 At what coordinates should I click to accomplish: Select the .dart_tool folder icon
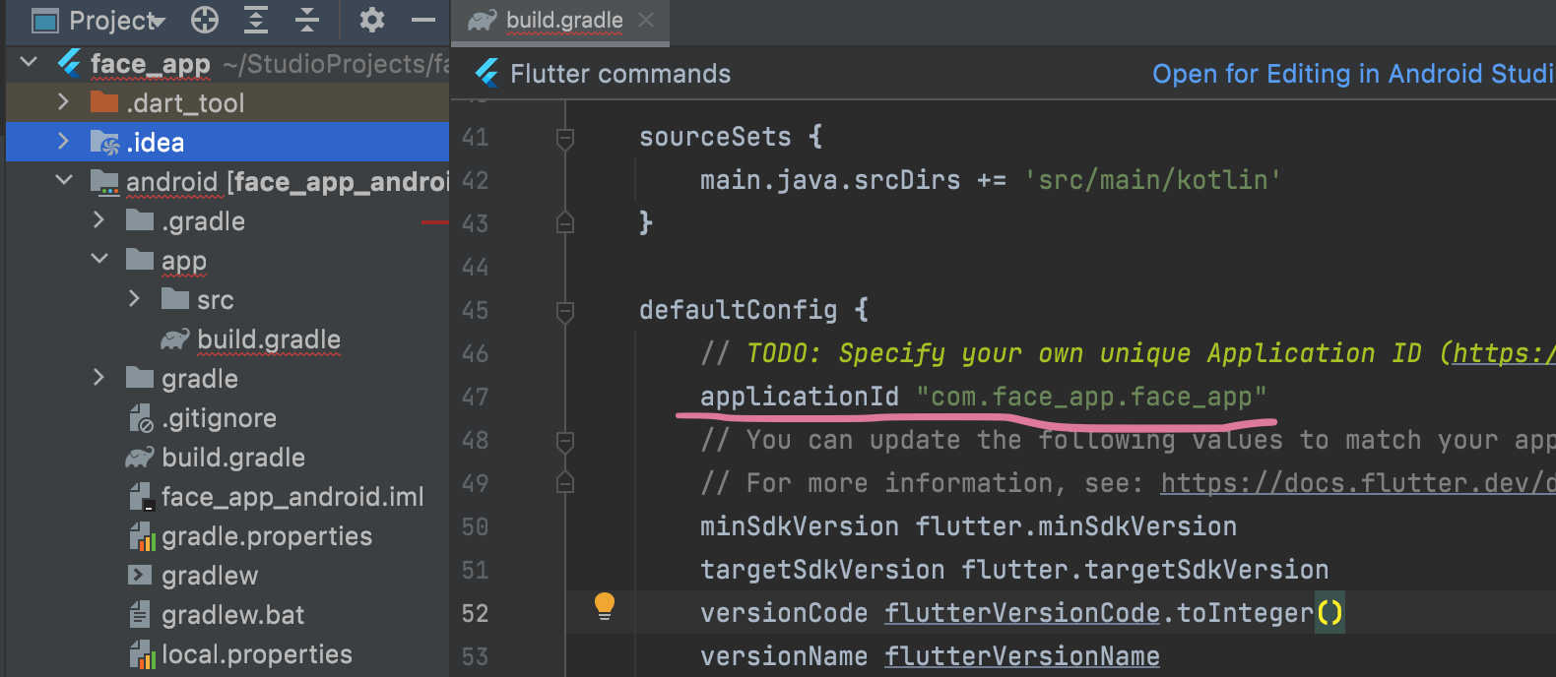[x=104, y=102]
